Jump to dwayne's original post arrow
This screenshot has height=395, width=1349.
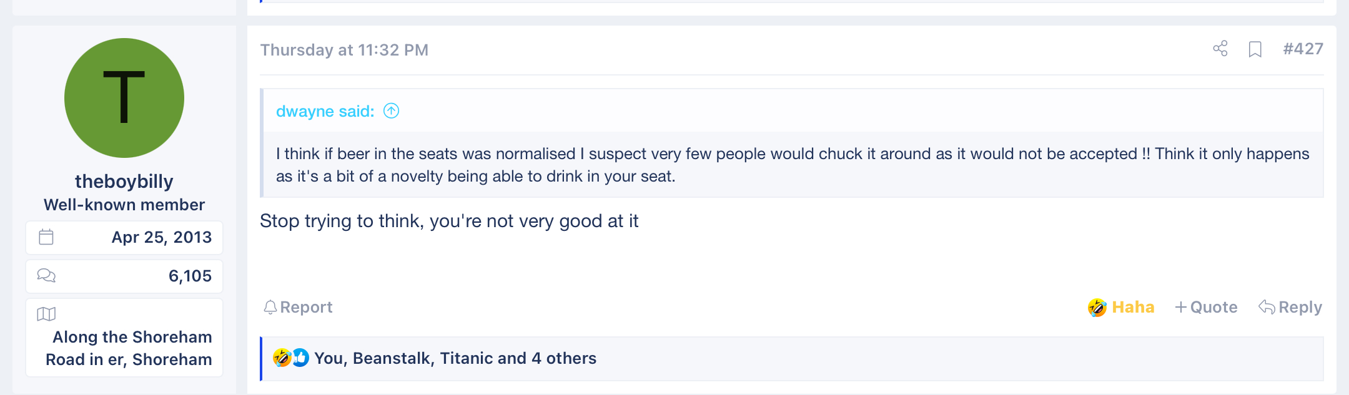coord(391,111)
